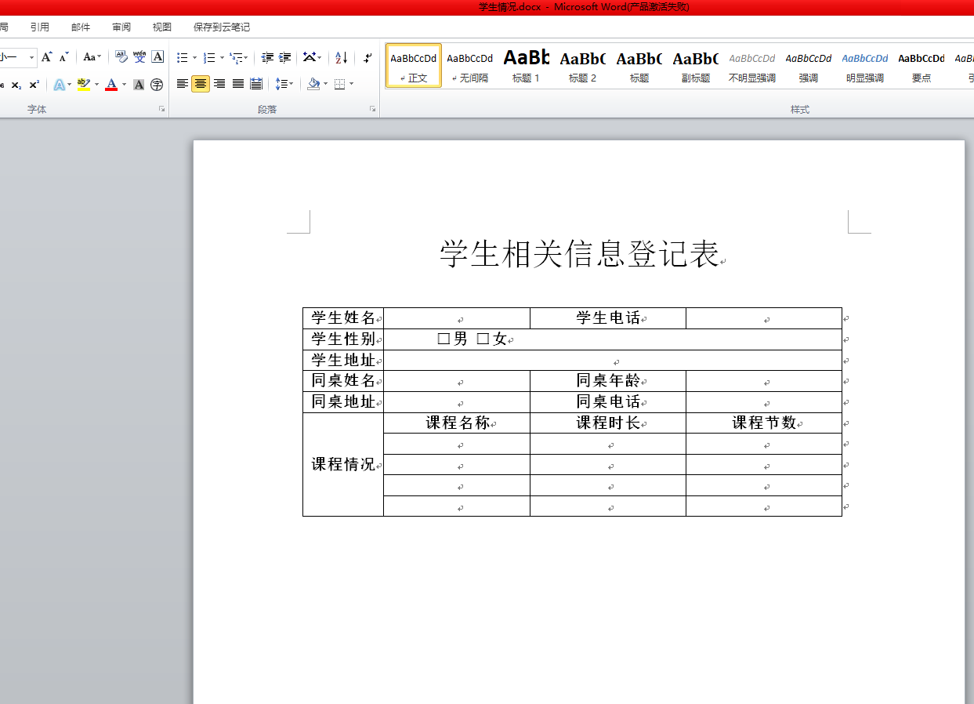Screen dimensions: 974x704
Task: Click the Clear Formatting icon
Action: [x=121, y=57]
